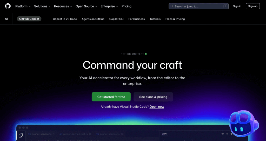Click See plans & pricing button
266x141 pixels.
153,97
